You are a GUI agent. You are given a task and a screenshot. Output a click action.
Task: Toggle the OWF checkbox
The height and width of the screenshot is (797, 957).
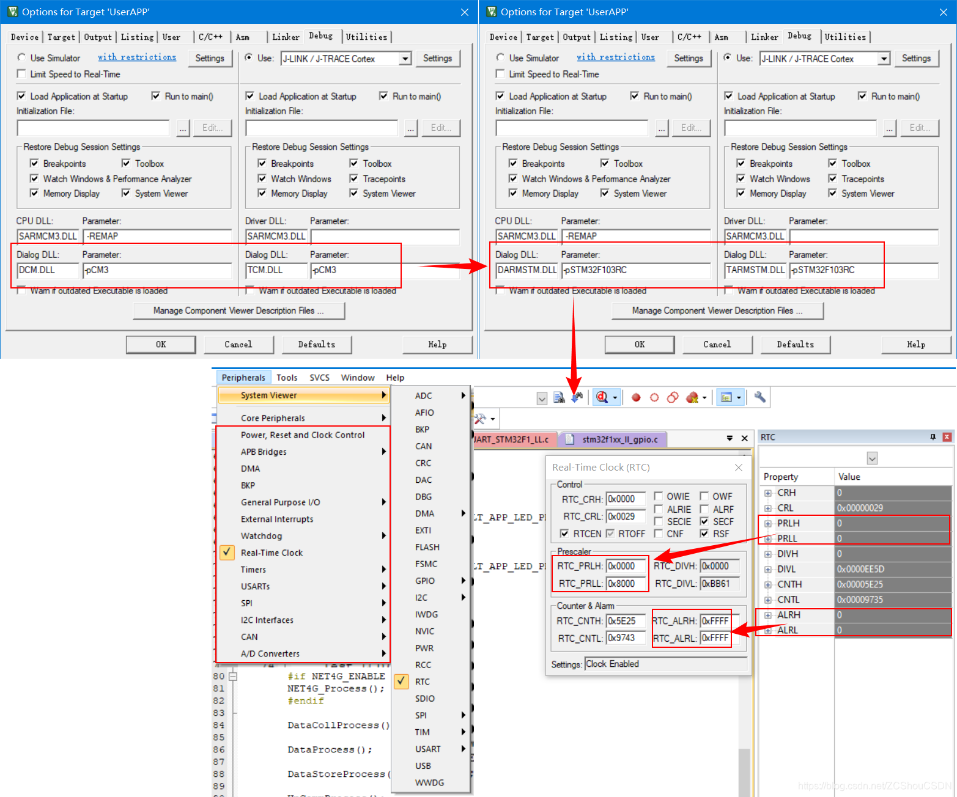pos(704,496)
